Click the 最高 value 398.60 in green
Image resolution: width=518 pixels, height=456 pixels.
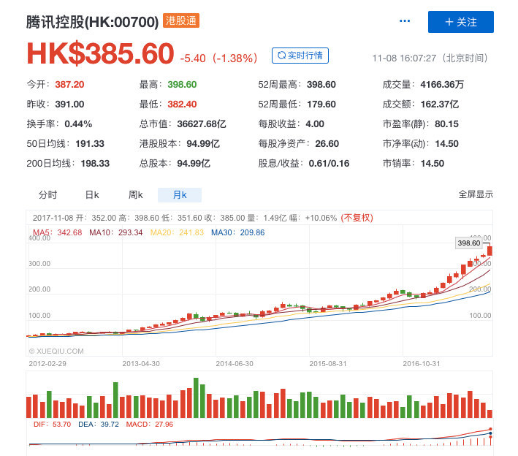click(182, 85)
